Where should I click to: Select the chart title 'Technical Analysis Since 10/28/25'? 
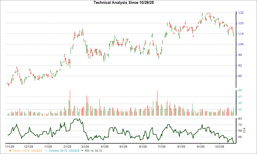coord(124,3)
